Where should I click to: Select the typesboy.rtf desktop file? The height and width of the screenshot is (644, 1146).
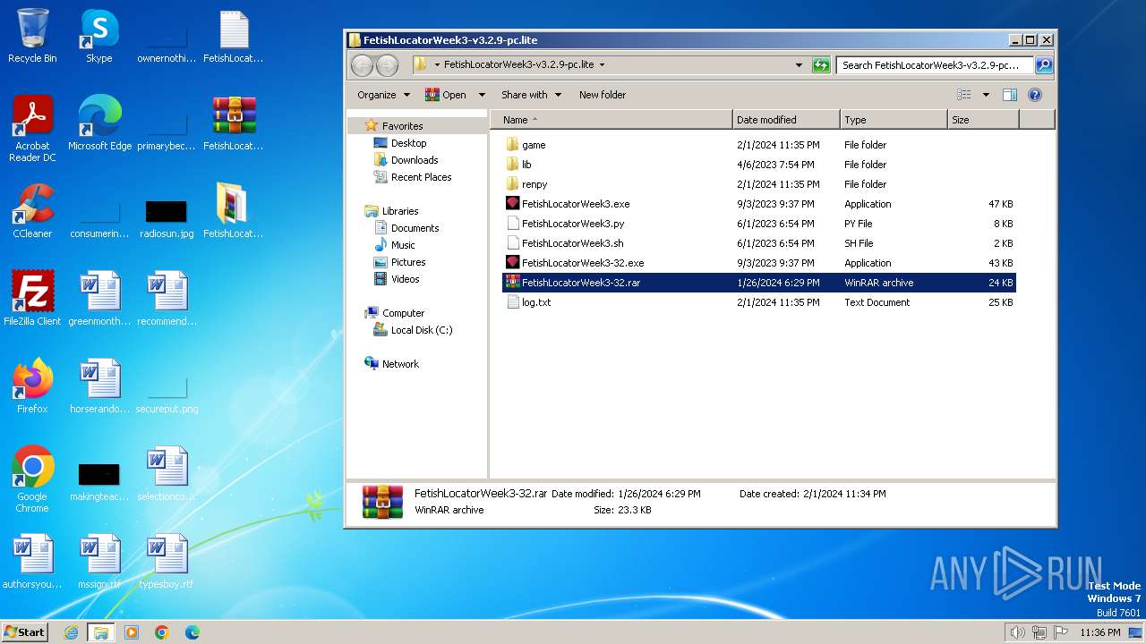[167, 562]
